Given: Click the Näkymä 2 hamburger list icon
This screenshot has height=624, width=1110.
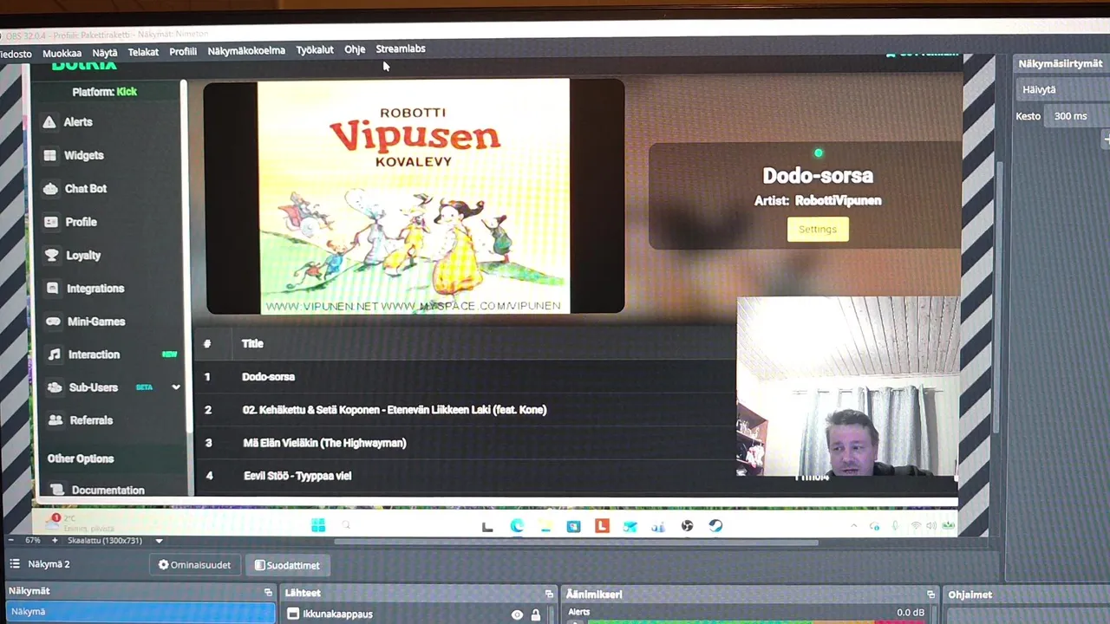Looking at the screenshot, I should point(14,564).
